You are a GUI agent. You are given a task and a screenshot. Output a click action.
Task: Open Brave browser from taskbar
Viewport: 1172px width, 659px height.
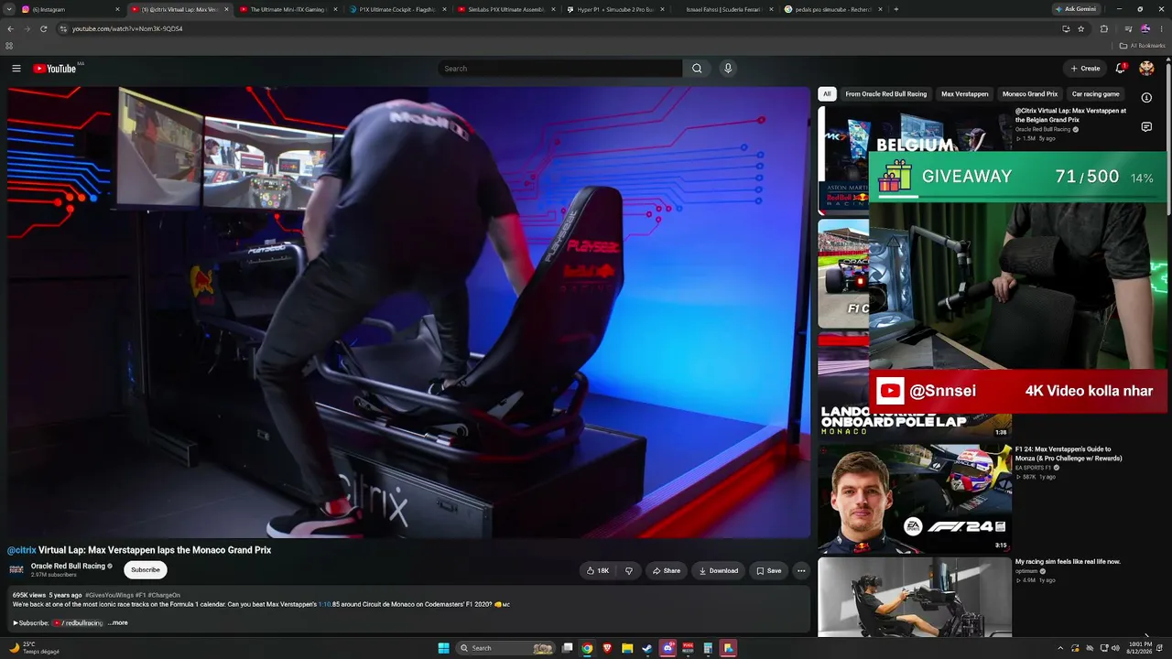coord(607,648)
